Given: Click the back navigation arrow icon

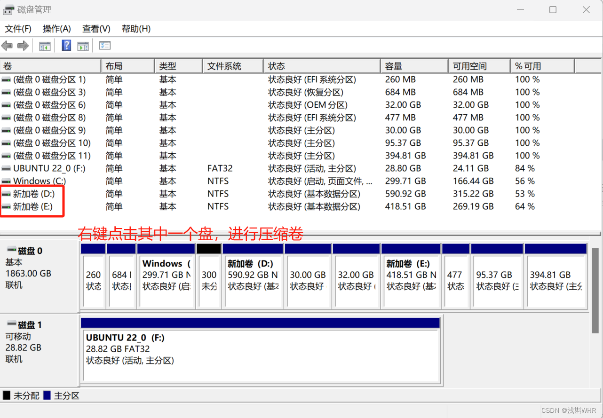Looking at the screenshot, I should pos(7,46).
